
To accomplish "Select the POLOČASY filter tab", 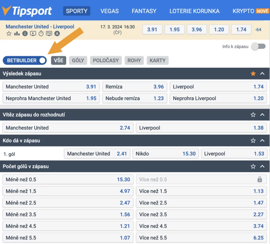I will 106,60.
